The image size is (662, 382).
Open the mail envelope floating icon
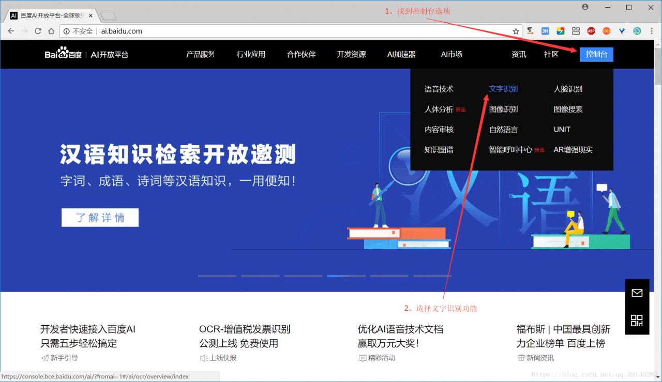pos(637,293)
